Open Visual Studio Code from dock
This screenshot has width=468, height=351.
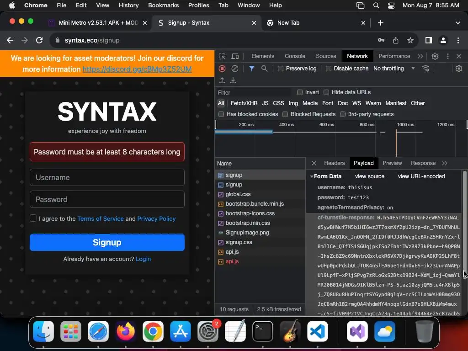(x=318, y=332)
